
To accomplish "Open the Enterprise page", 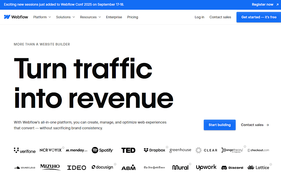I will [x=114, y=17].
